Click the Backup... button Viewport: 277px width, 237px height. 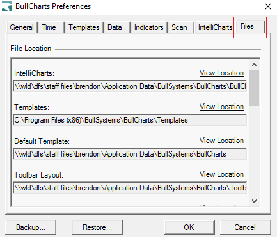31,227
